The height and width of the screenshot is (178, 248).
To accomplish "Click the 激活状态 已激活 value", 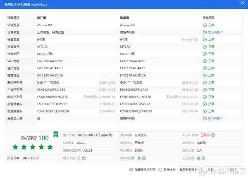I will 139,143.
